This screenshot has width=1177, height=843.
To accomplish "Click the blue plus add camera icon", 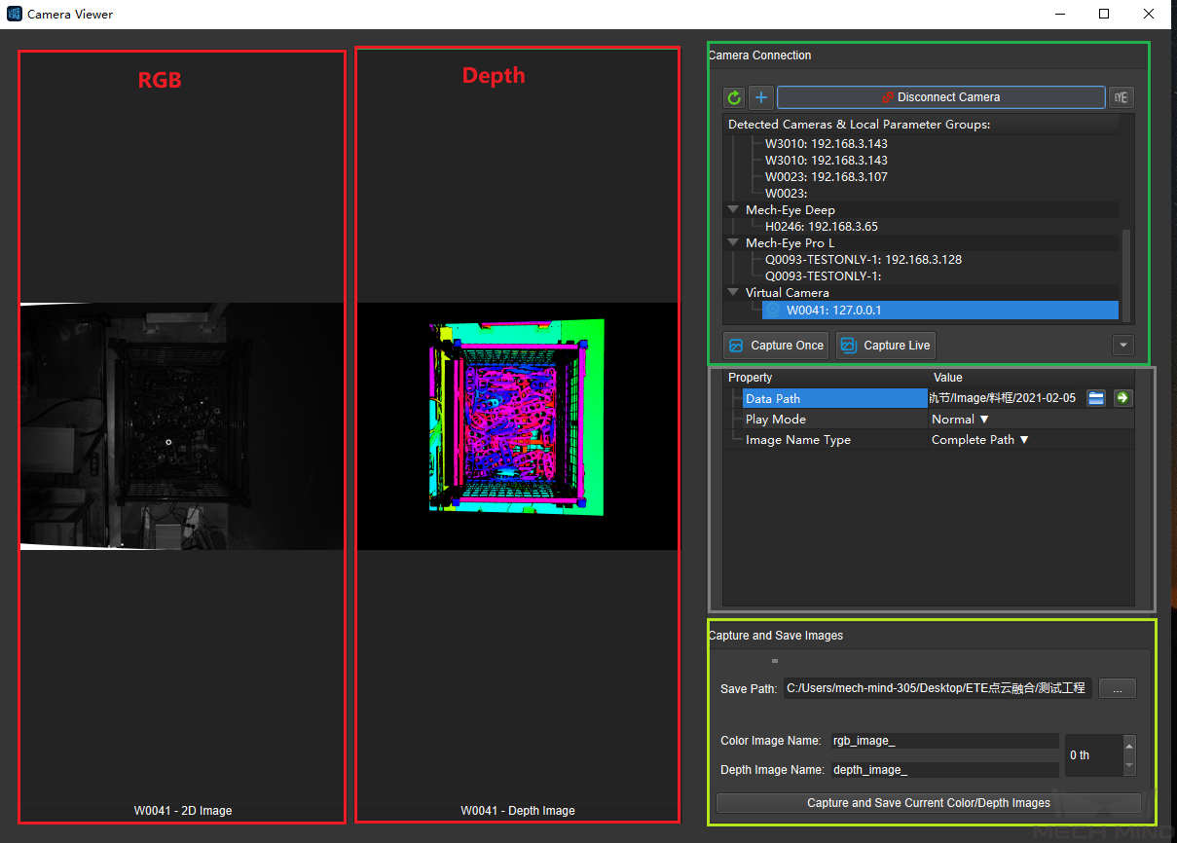I will click(x=761, y=97).
